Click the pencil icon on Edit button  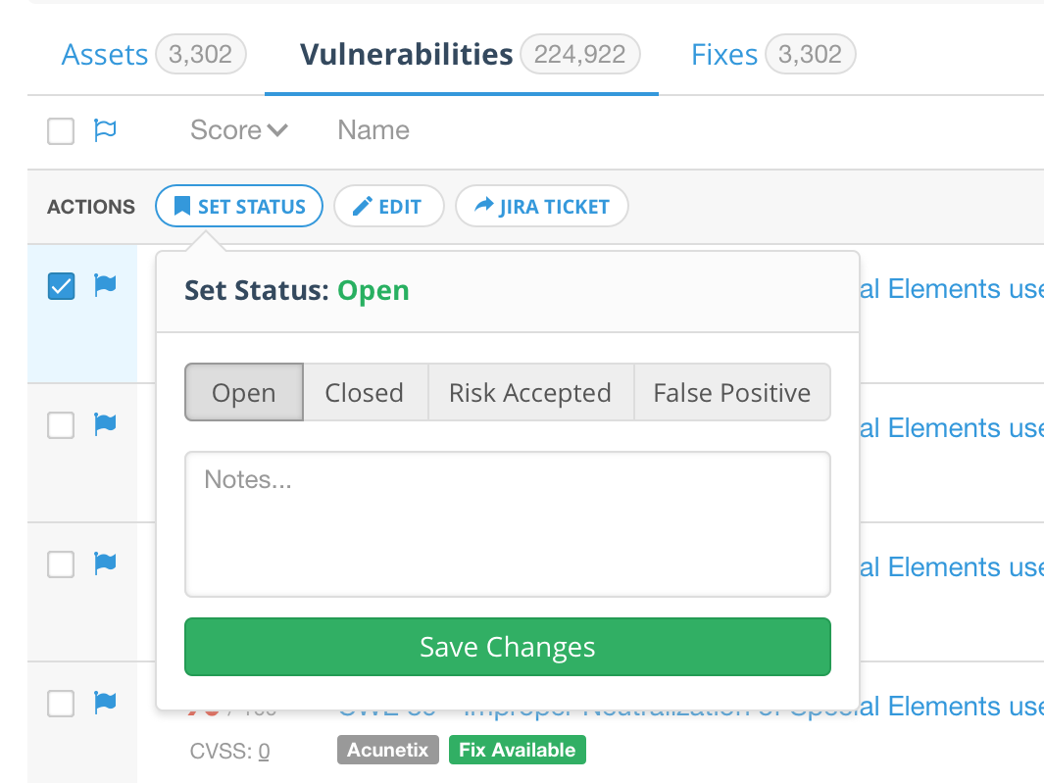tap(363, 207)
